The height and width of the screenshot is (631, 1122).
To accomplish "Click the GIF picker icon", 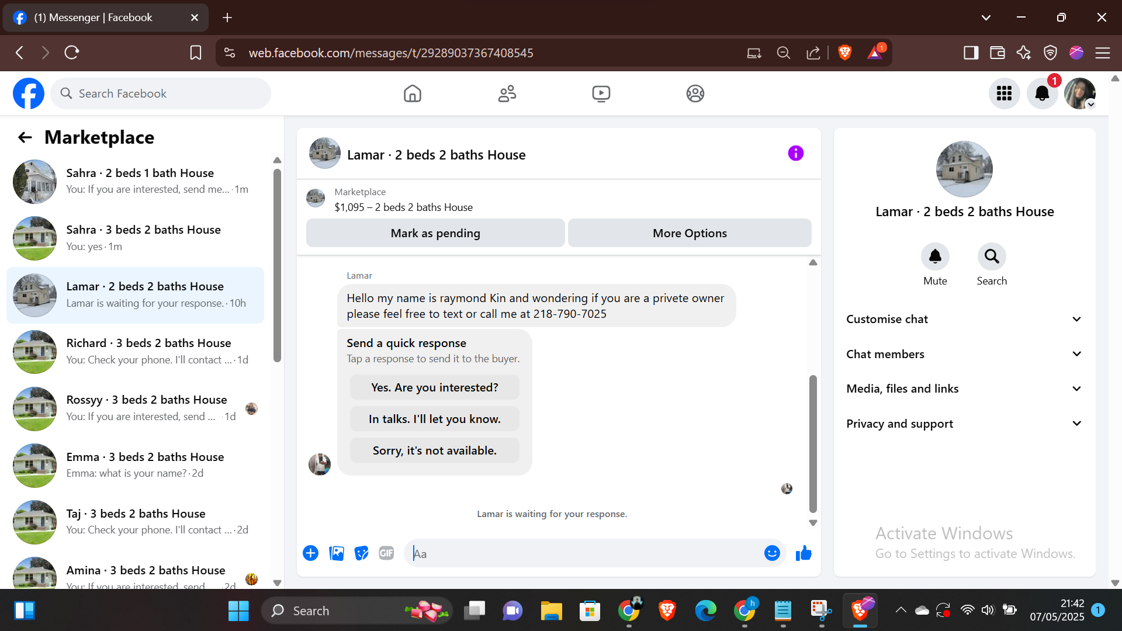I will pos(386,553).
